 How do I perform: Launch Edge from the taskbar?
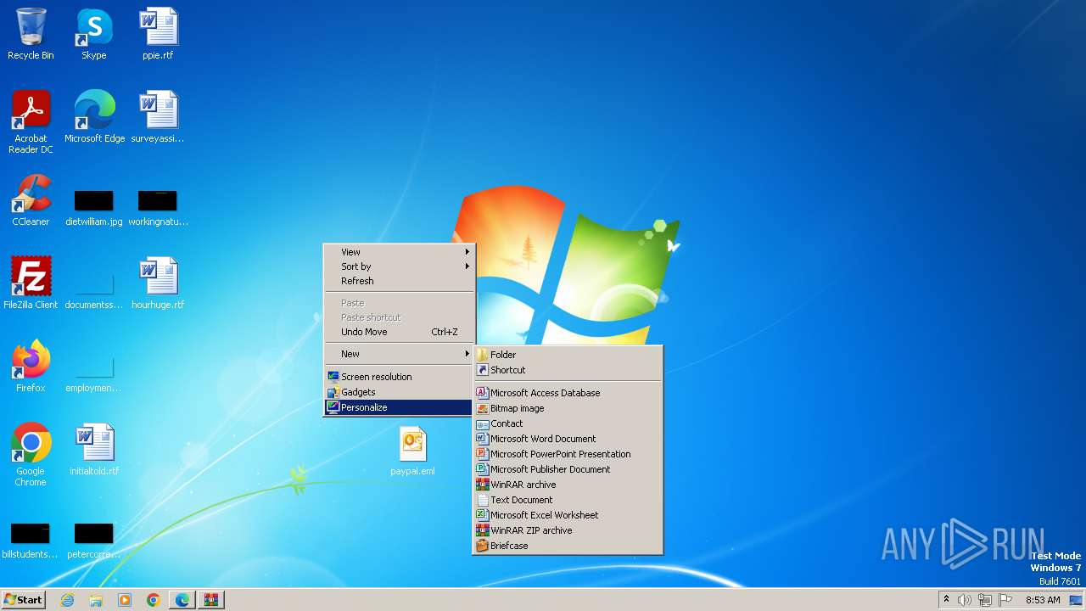(x=182, y=600)
